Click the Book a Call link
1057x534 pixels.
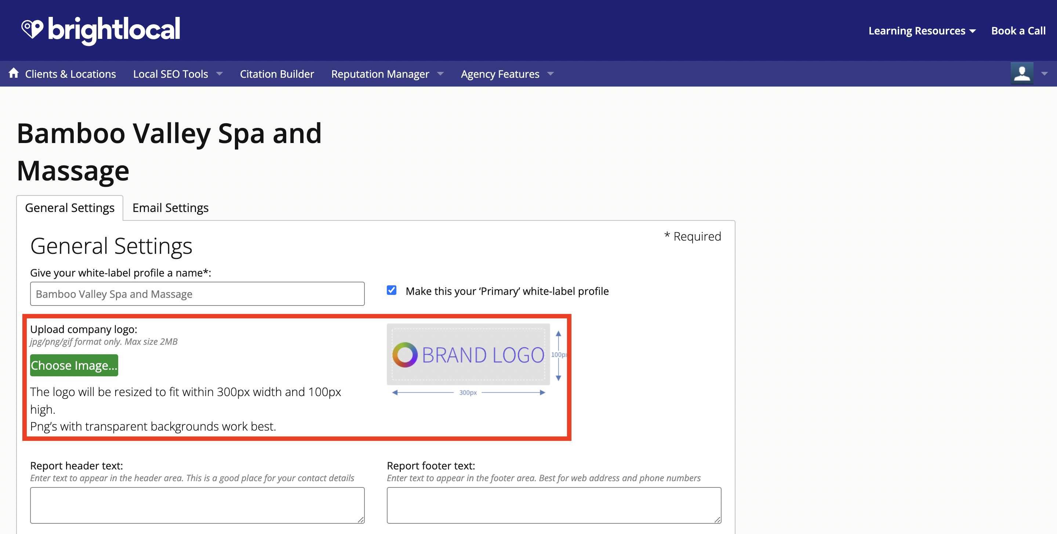coord(1018,31)
